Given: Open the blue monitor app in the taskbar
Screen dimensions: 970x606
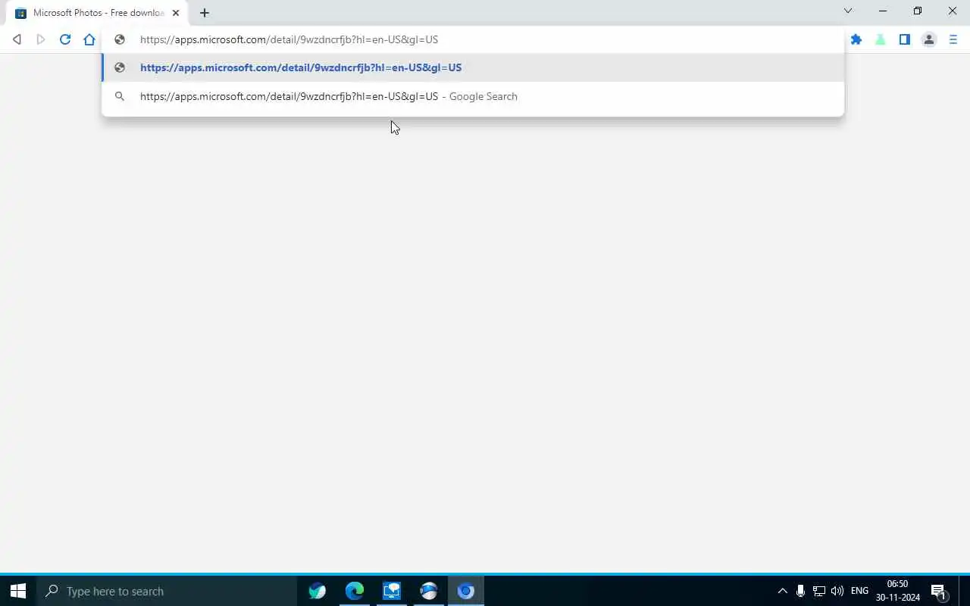Looking at the screenshot, I should [392, 591].
